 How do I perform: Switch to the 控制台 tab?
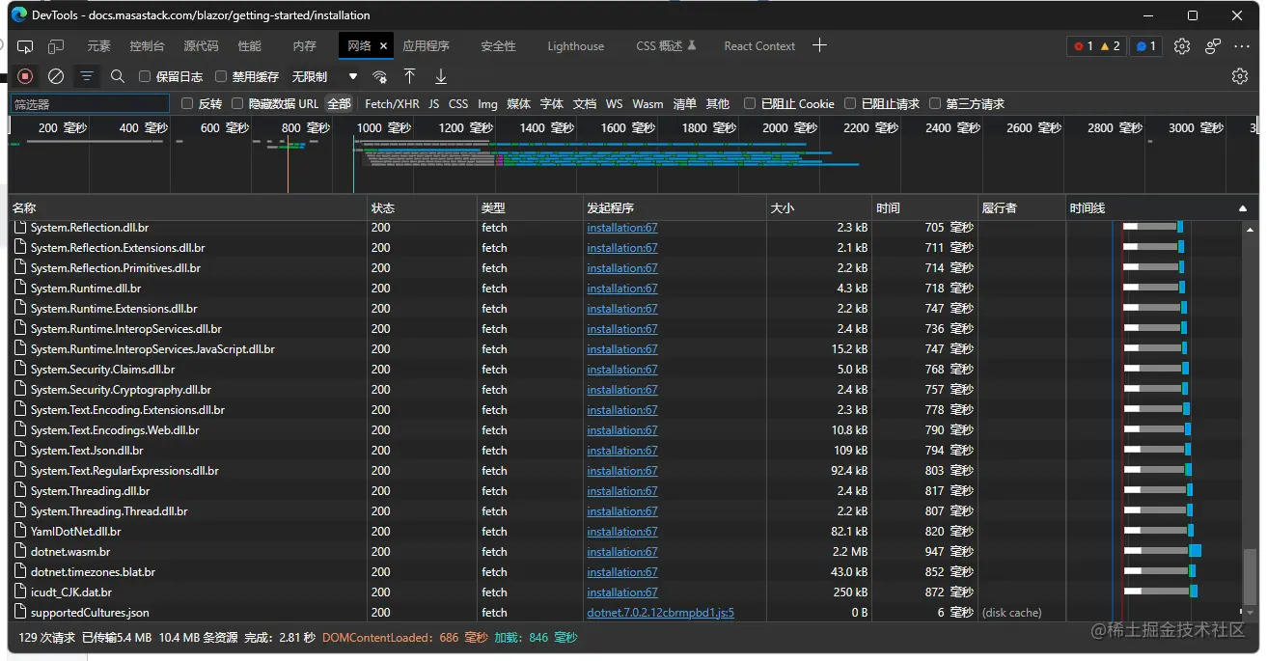pyautogui.click(x=147, y=46)
